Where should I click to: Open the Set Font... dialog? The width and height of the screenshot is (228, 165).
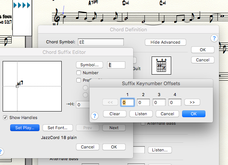(x=58, y=128)
